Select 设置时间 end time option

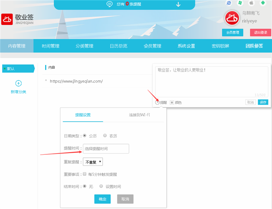[x=101, y=186]
